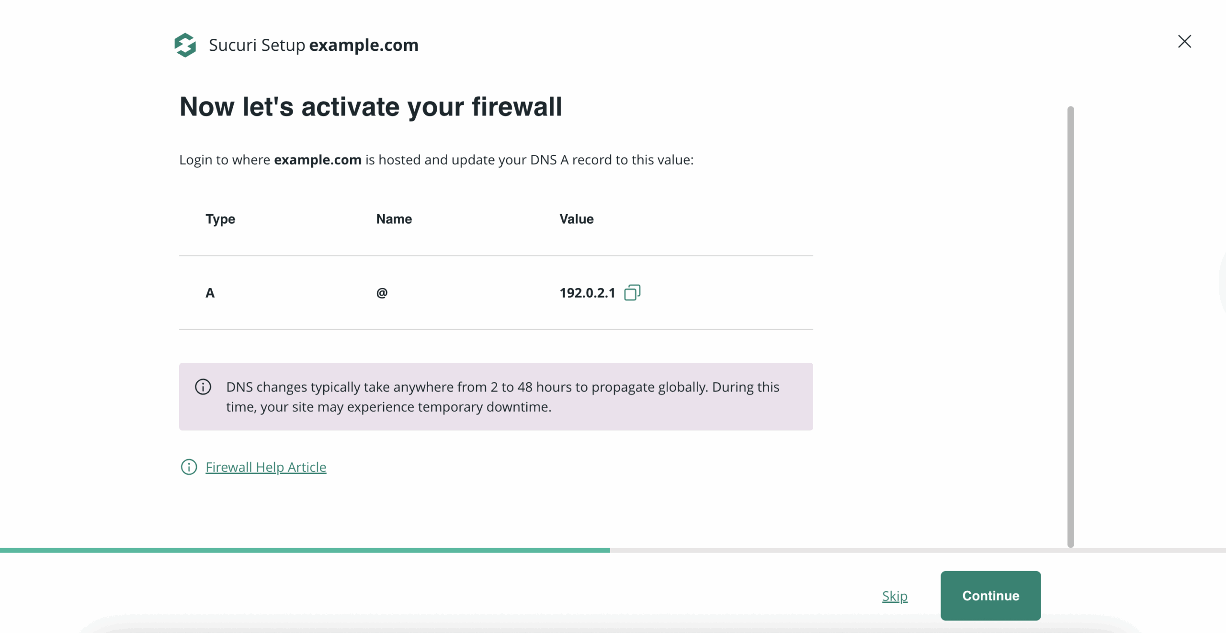
Task: Click the Value column header
Action: tap(576, 219)
